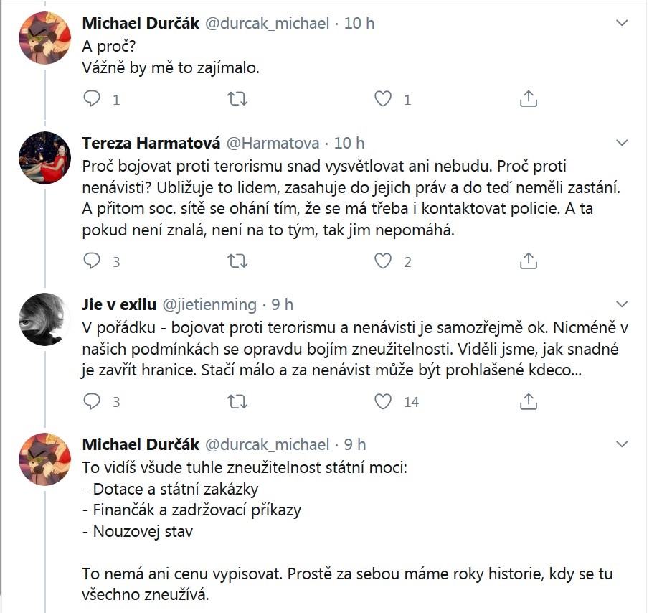The width and height of the screenshot is (667, 613).
Task: Open the @jietienming handle link
Action: pos(210,304)
